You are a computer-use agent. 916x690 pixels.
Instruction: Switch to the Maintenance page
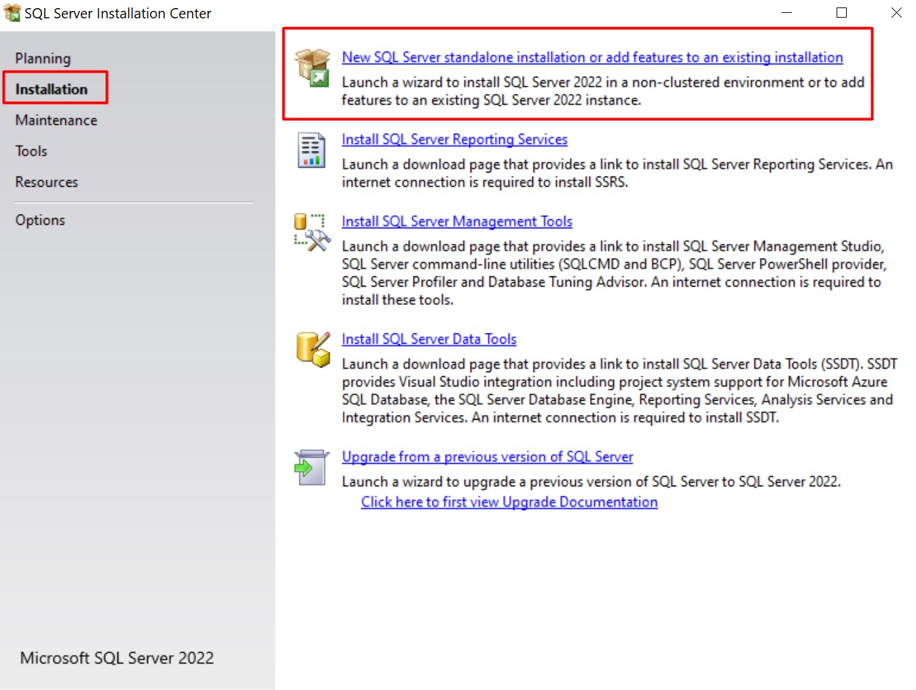coord(56,120)
